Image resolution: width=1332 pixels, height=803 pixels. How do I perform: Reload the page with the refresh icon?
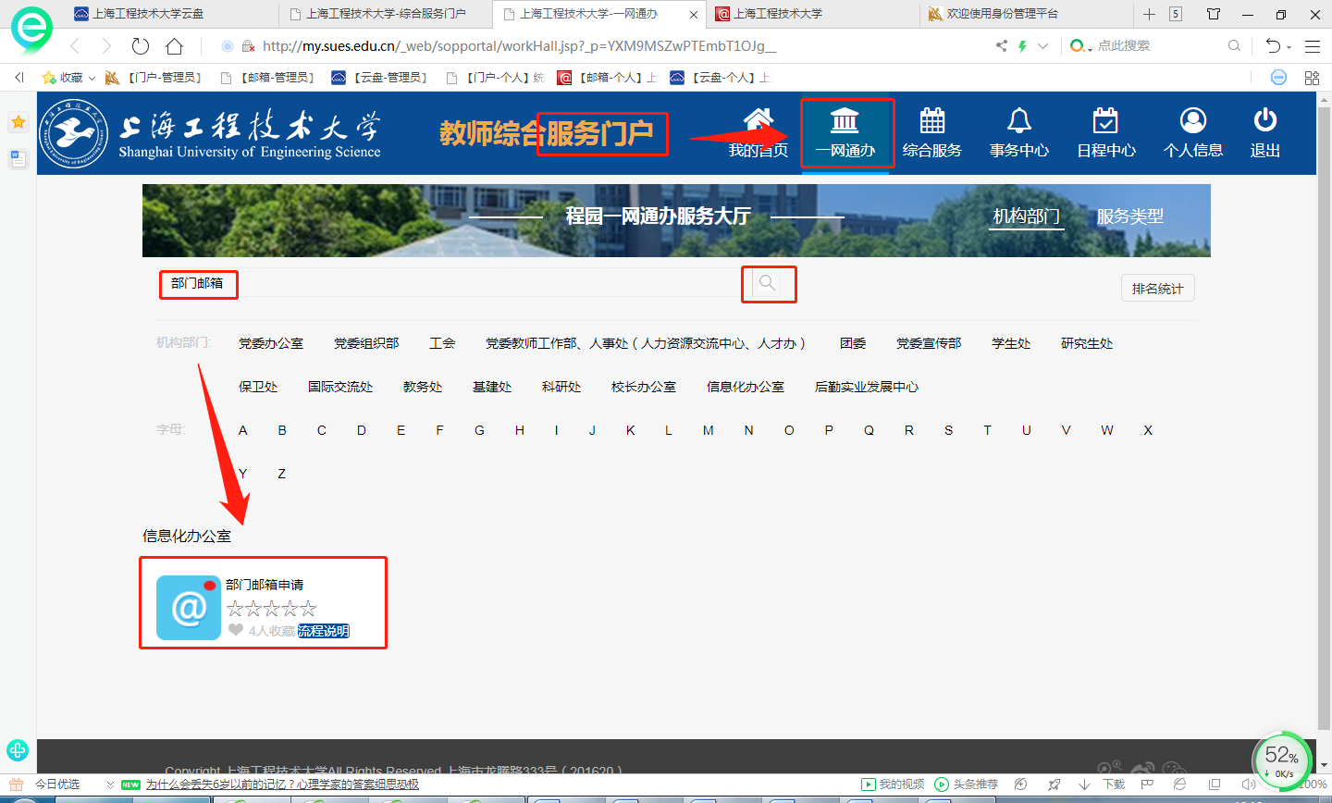(x=141, y=46)
